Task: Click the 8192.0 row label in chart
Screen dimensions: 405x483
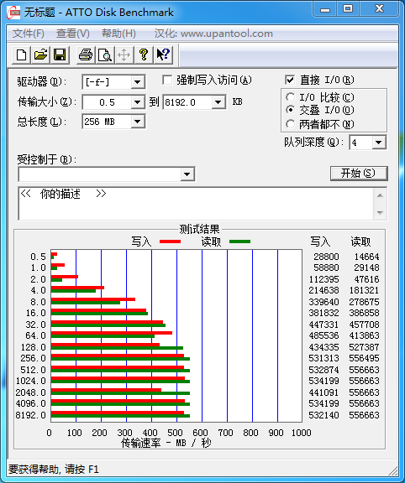Action: coord(30,415)
